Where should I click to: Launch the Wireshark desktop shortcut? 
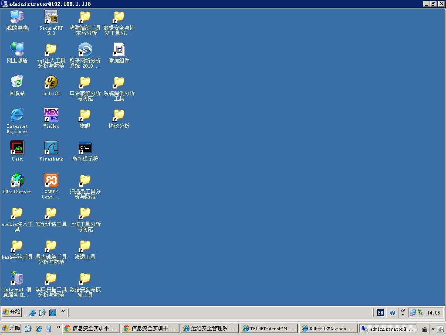(51, 151)
